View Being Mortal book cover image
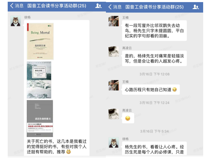Screen dimensions: 207x159 click(40, 42)
